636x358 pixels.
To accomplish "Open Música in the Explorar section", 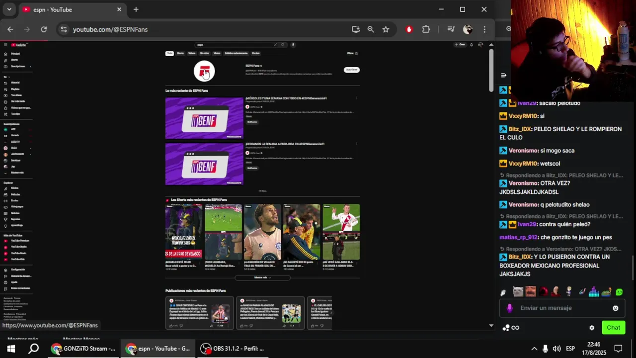I will [x=14, y=188].
